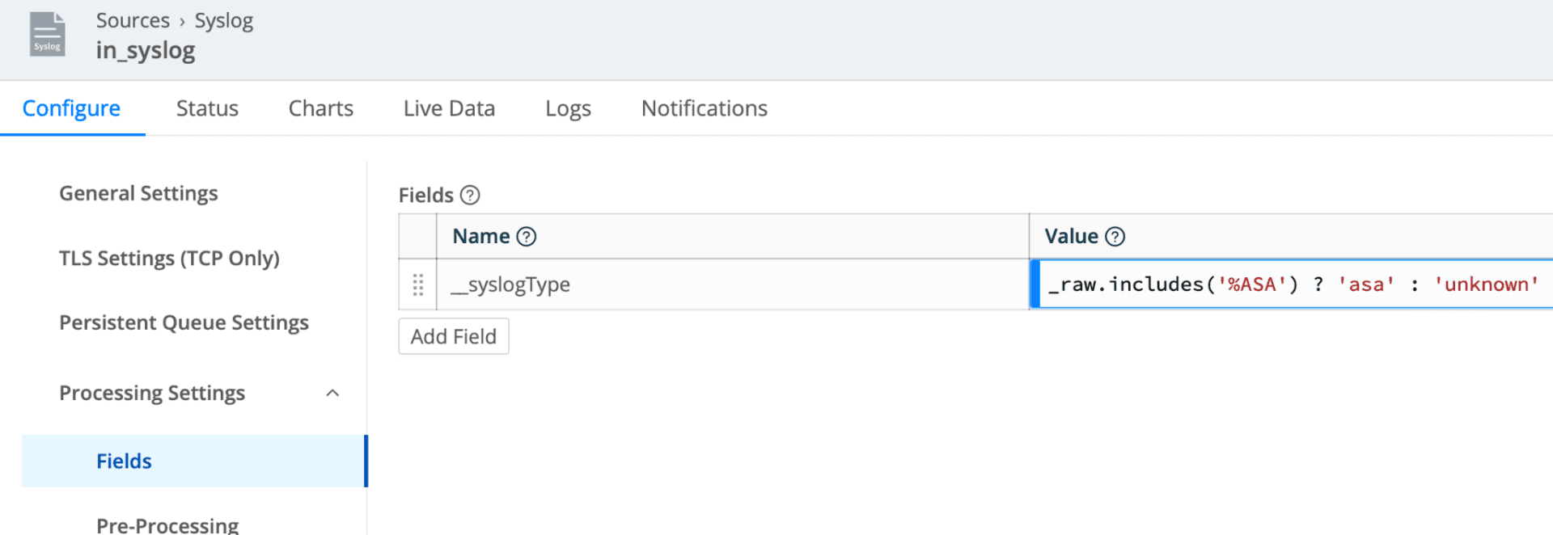This screenshot has height=535, width=1553.
Task: Switch to the Status tab
Action: tap(207, 108)
